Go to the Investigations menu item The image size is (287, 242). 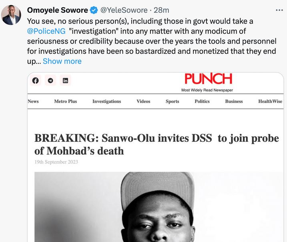click(x=106, y=101)
